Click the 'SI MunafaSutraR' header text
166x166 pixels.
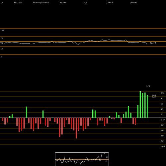point(41,3)
